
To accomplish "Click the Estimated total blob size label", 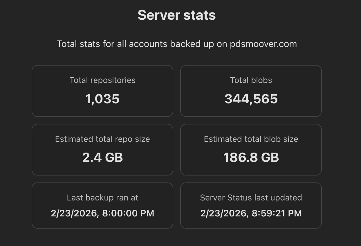I will coord(251,139).
